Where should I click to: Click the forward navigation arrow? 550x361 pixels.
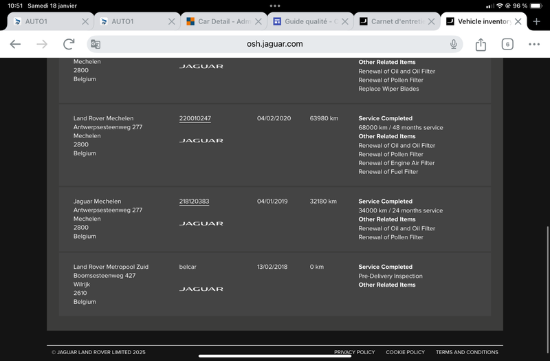pos(42,44)
